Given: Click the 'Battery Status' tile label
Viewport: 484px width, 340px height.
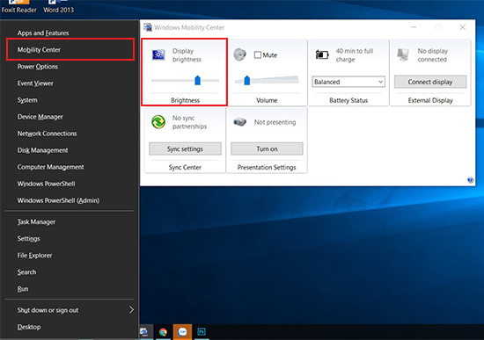Looking at the screenshot, I should 348,100.
